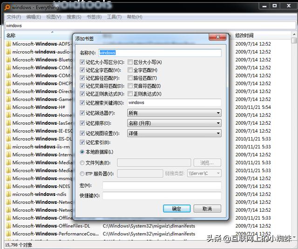The image size is (298, 249).
Task: Click the 浏览... button
Action: [x=207, y=163]
